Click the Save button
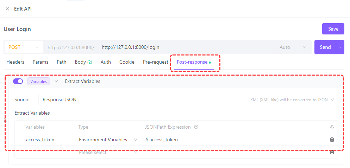This screenshot has width=350, height=168. pos(333,29)
